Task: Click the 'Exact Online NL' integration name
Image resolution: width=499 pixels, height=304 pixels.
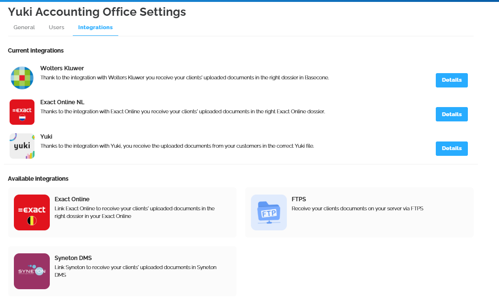Action: pos(62,102)
